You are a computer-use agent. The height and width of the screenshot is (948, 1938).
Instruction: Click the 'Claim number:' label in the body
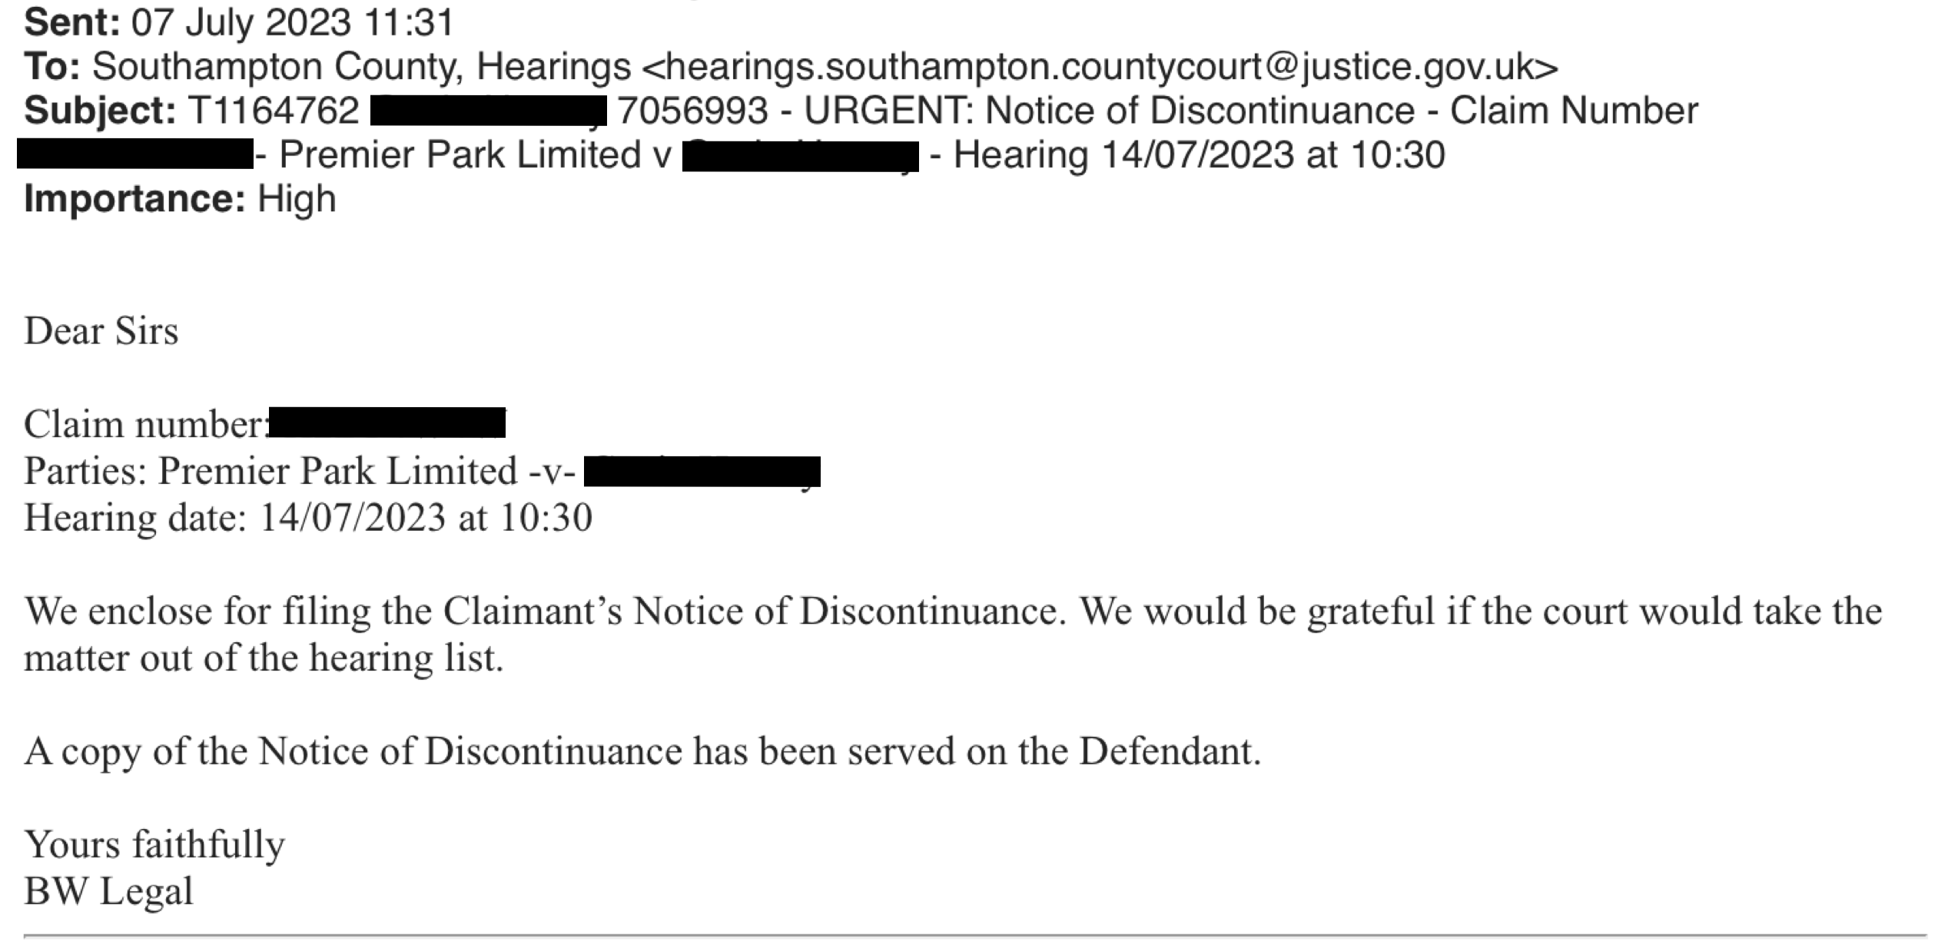click(145, 424)
